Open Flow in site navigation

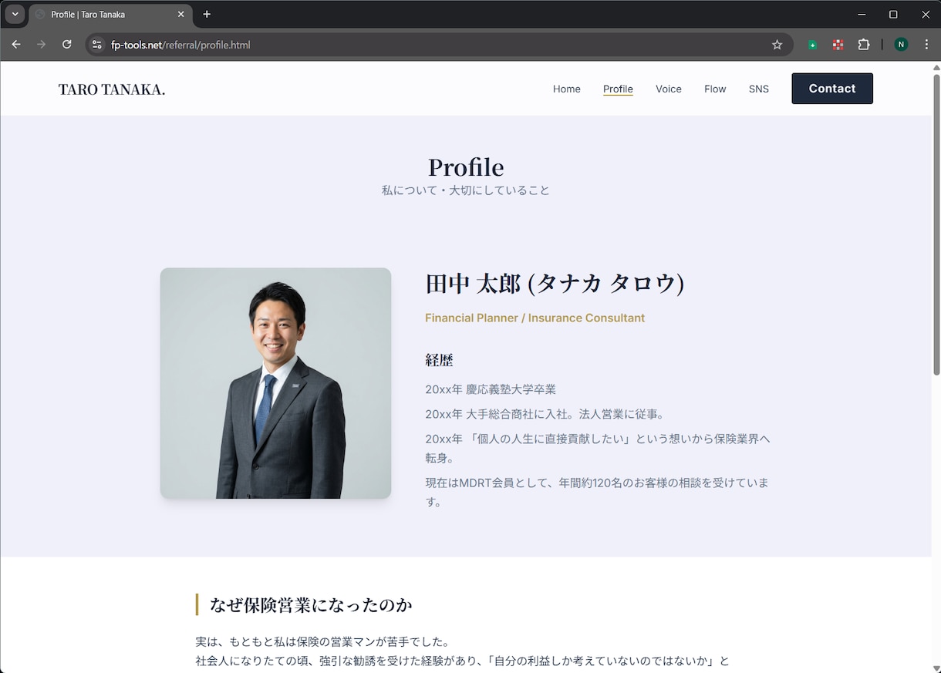(715, 89)
